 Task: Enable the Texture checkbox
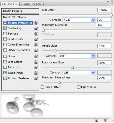click(5, 33)
